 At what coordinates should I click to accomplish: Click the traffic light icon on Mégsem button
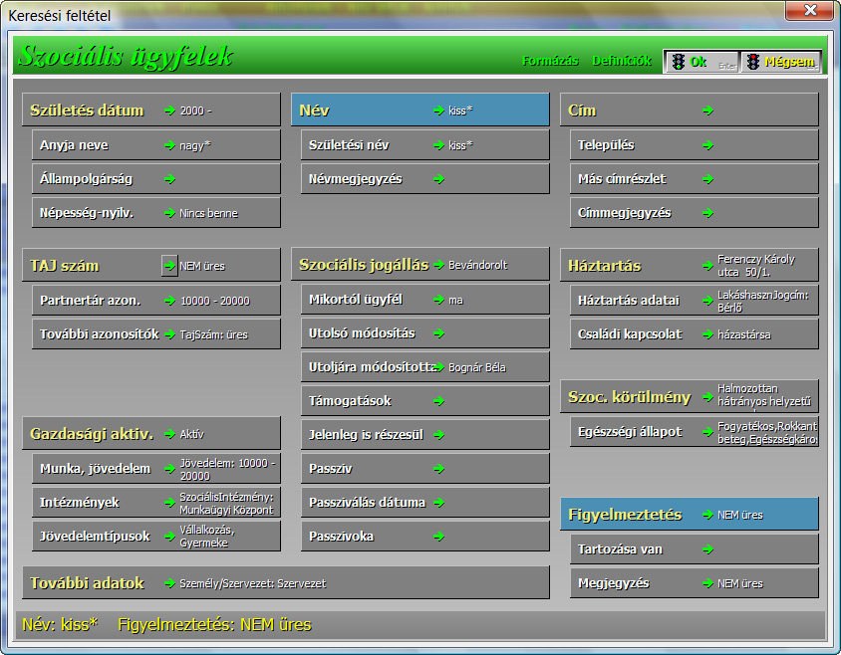pyautogui.click(x=753, y=62)
